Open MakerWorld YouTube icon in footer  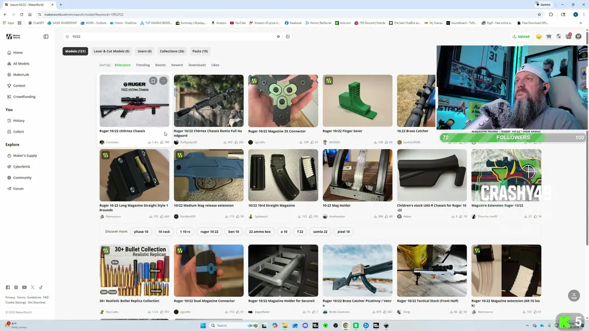pos(24,287)
